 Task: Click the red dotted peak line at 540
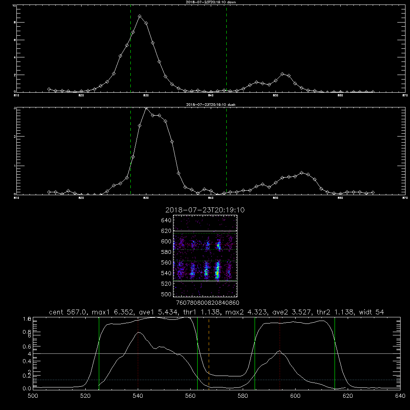point(138,353)
